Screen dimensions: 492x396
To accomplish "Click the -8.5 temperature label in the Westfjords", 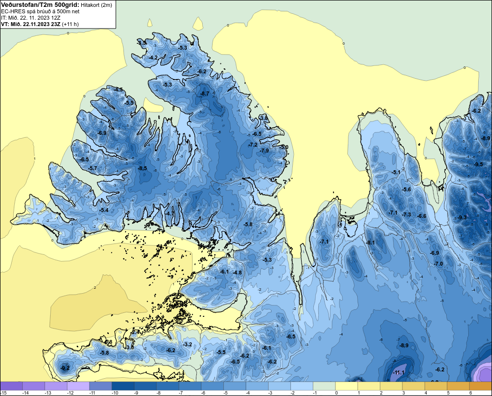I will click(x=142, y=168).
